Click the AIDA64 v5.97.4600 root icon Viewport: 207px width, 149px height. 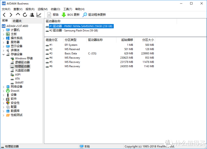click(x=3, y=26)
